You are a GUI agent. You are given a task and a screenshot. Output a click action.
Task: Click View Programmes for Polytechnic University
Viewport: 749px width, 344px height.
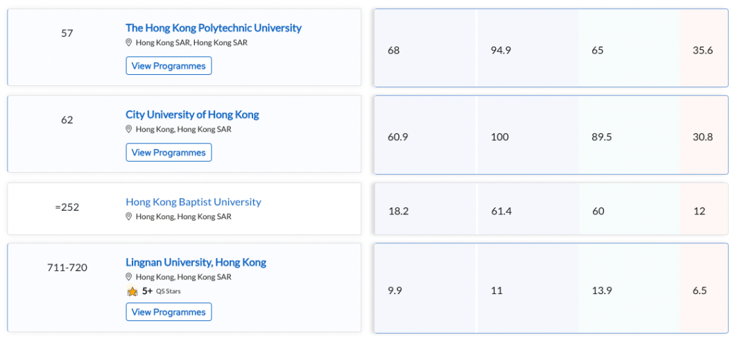click(x=169, y=66)
